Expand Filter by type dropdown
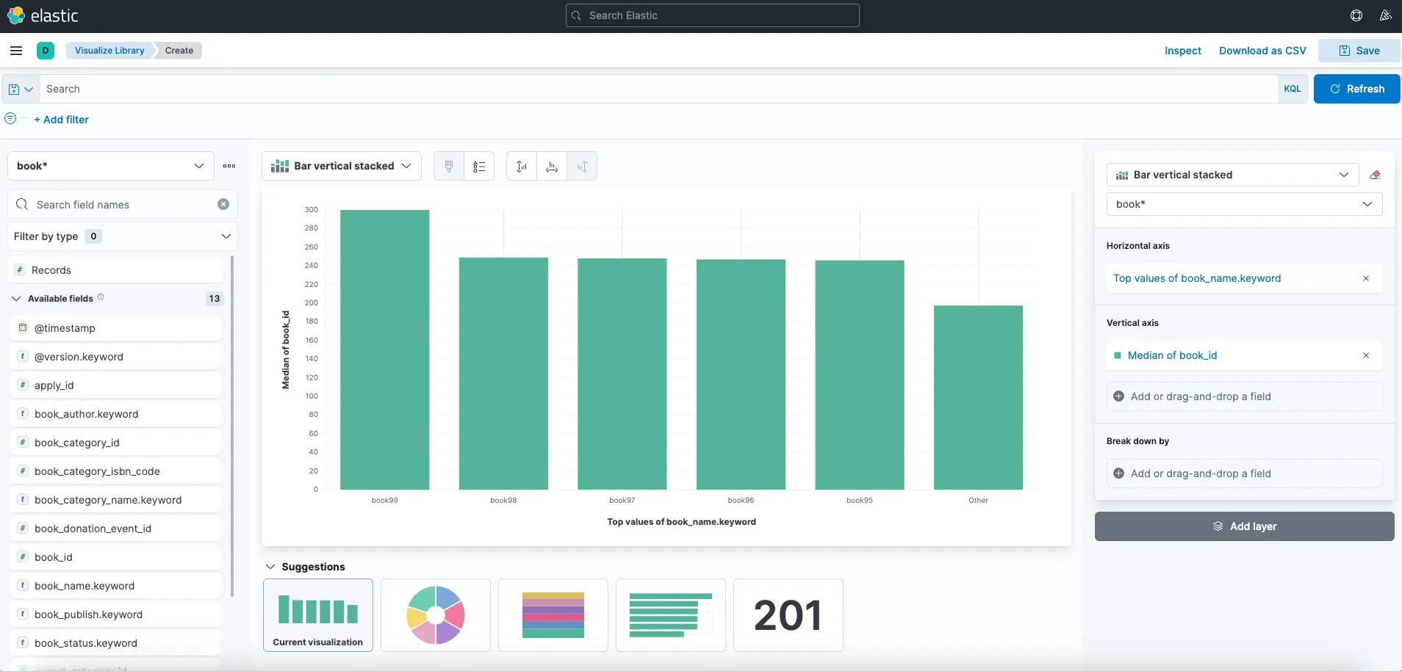This screenshot has width=1402, height=671. coord(123,236)
